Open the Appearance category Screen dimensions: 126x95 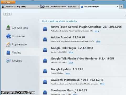pos(22,44)
